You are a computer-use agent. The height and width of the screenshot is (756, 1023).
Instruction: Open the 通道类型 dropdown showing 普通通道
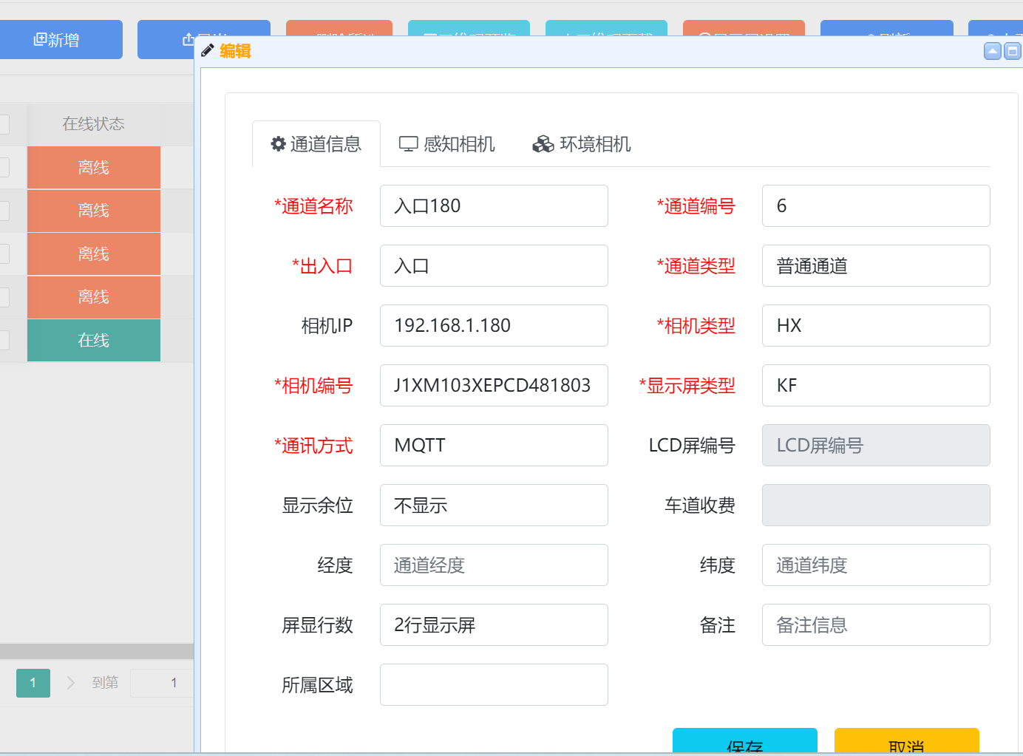coord(875,266)
